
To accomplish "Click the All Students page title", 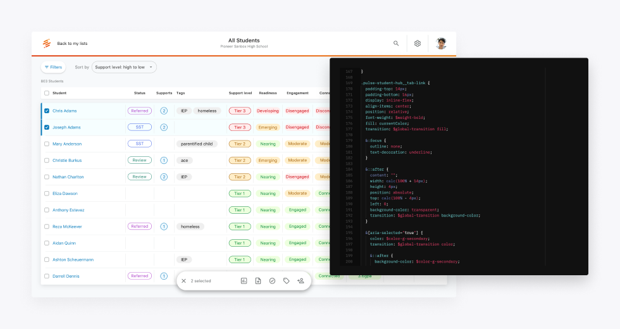I will tap(244, 40).
